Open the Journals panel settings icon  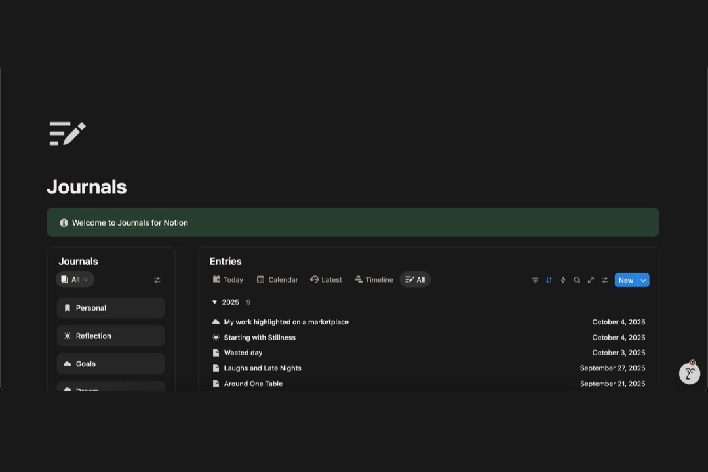coord(157,280)
